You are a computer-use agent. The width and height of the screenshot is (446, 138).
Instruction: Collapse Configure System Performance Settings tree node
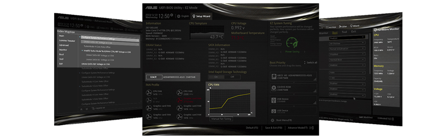pos(80,37)
